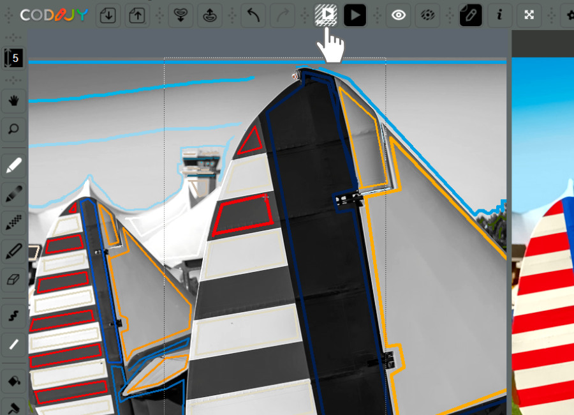Switch to fullscreen view
The image size is (574, 415).
tap(529, 15)
